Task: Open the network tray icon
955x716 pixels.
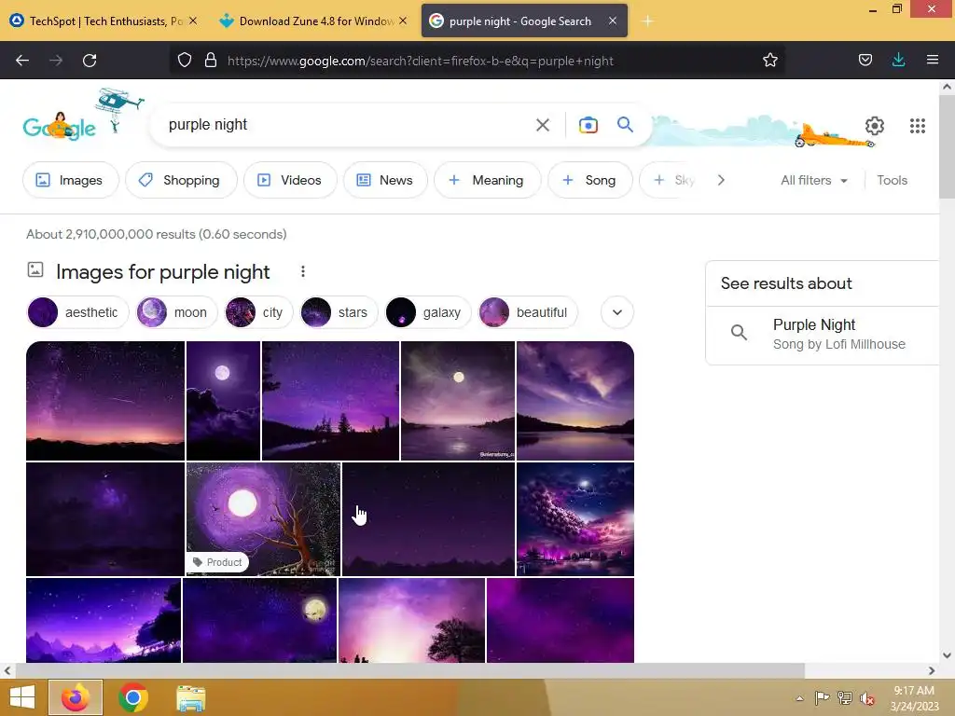Action: click(844, 698)
